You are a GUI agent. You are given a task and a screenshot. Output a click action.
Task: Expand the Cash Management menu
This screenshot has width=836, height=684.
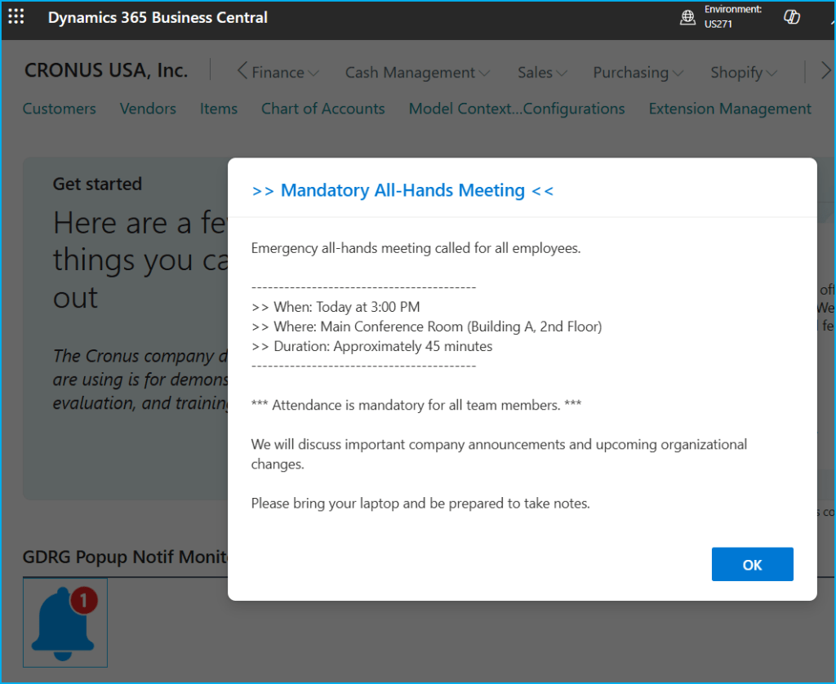pos(417,73)
